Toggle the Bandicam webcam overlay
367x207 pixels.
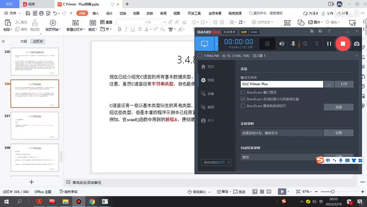click(x=267, y=44)
